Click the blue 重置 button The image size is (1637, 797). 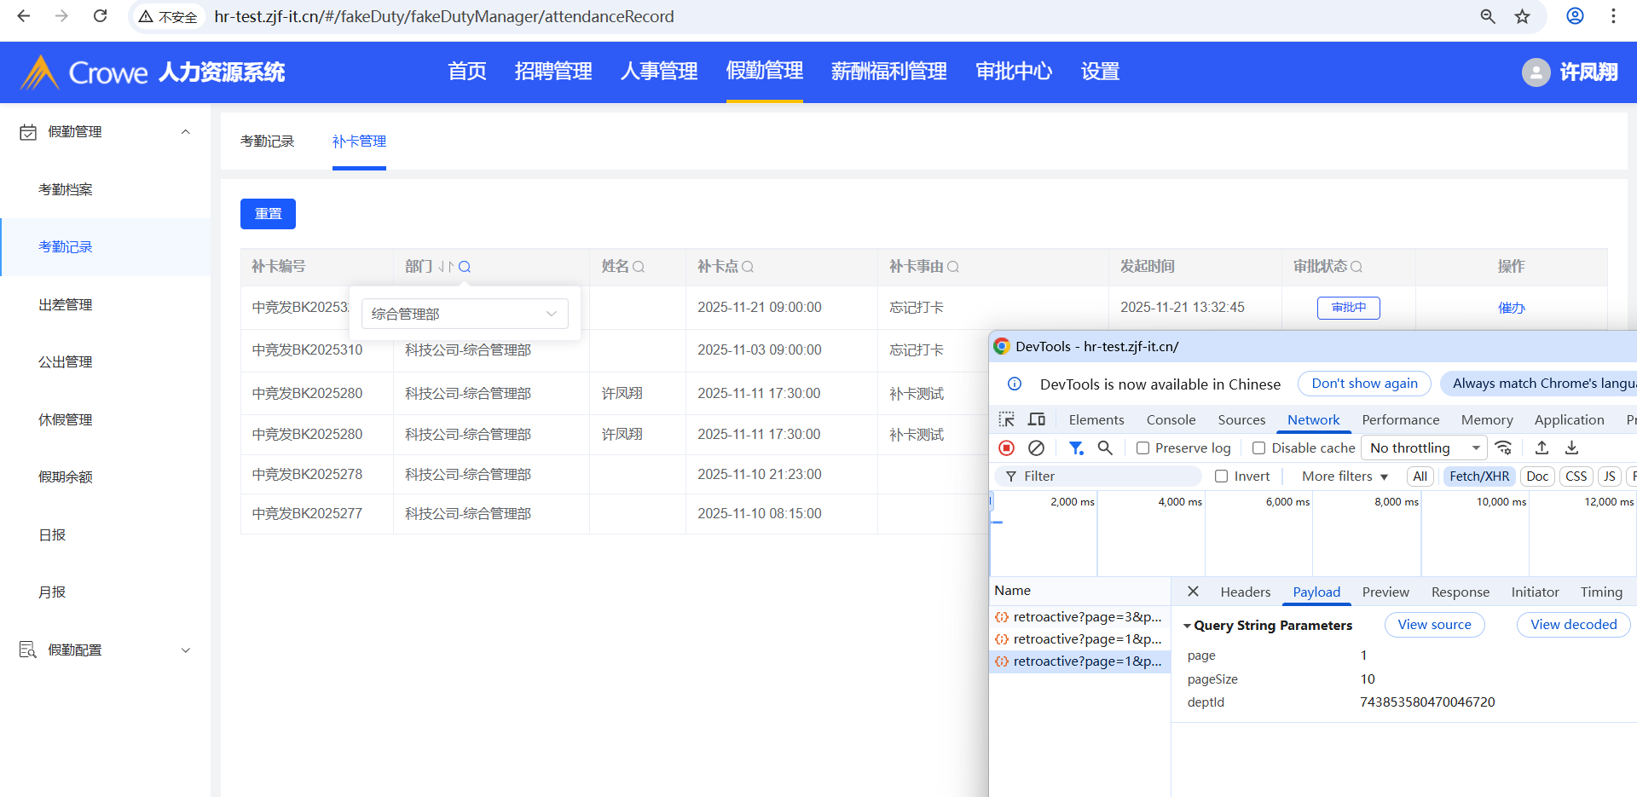point(268,214)
